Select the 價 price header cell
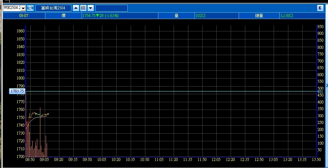 pyautogui.click(x=63, y=15)
